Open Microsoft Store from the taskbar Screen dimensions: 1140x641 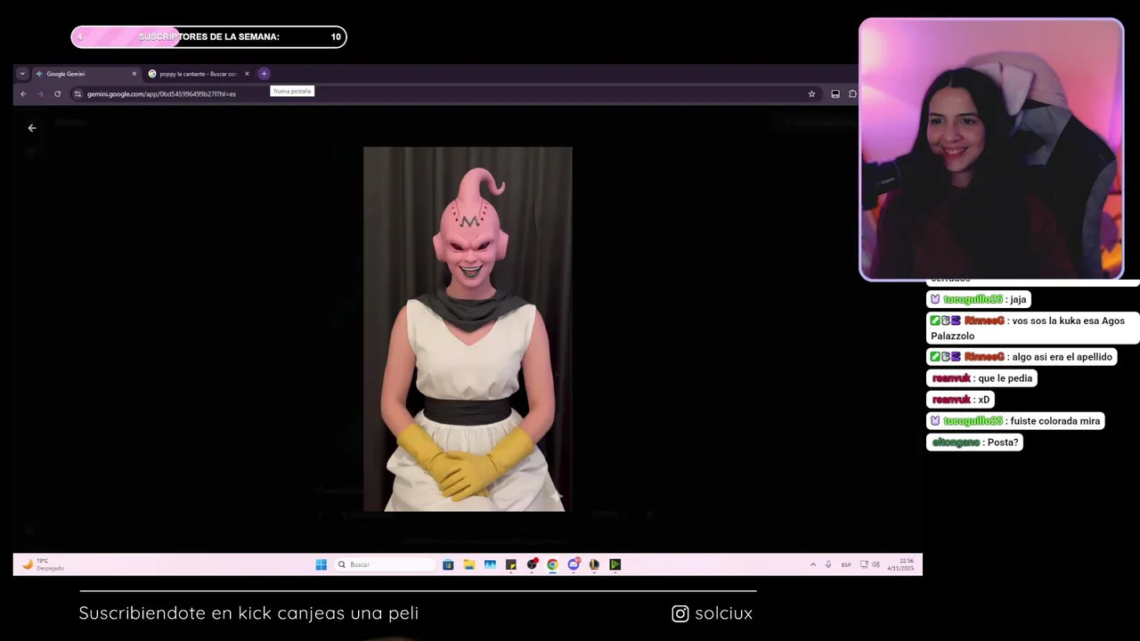click(448, 564)
